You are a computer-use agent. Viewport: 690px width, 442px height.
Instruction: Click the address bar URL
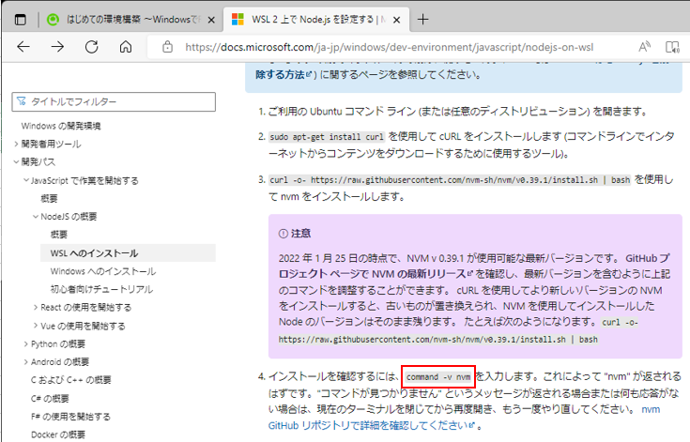[389, 47]
